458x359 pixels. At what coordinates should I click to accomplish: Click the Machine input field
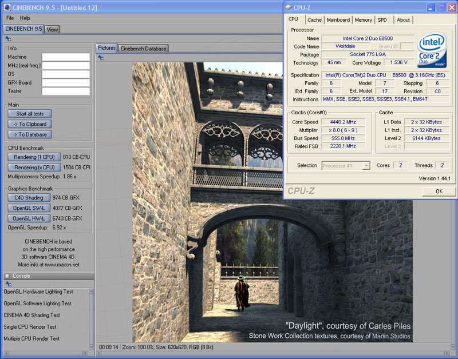pyautogui.click(x=66, y=57)
